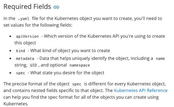Click the spec code in final paragraph
174x107 pixels.
77,84
